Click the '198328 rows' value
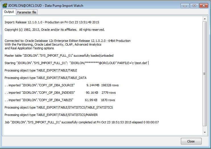Screen dimensions: 211x149 pos(110,85)
